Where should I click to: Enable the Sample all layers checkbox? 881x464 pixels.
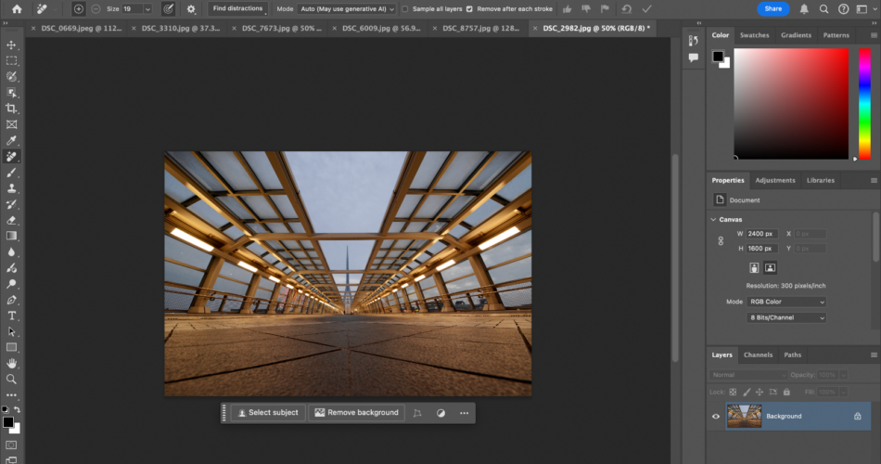pos(404,8)
